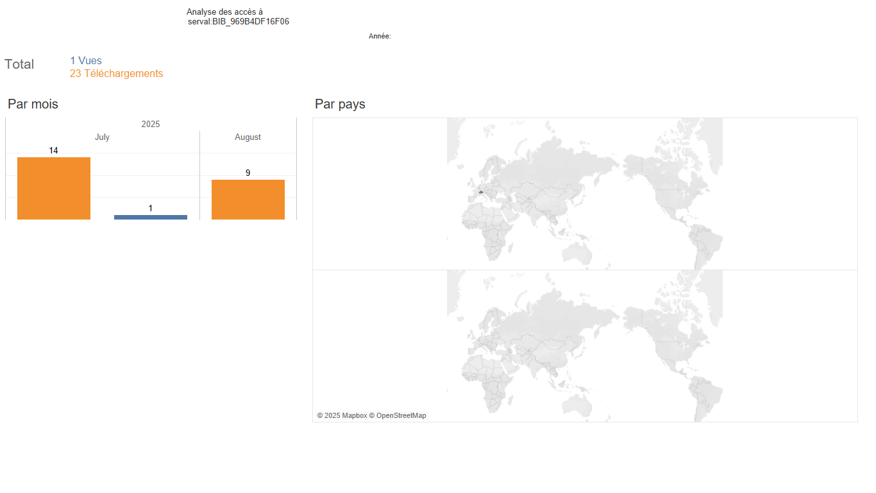Click the 'serval:BIB_969B4DF16F06' identifier text
This screenshot has height=493, width=876.
pyautogui.click(x=239, y=22)
